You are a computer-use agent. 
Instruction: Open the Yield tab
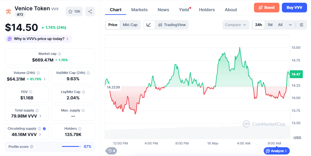184,10
